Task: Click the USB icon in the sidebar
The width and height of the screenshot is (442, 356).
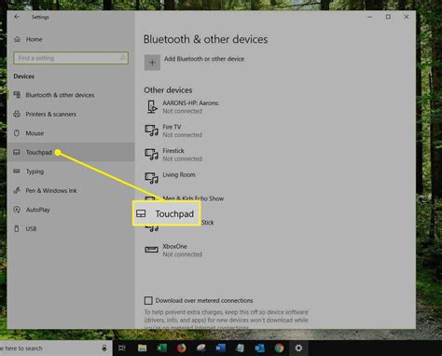Action: pos(17,229)
